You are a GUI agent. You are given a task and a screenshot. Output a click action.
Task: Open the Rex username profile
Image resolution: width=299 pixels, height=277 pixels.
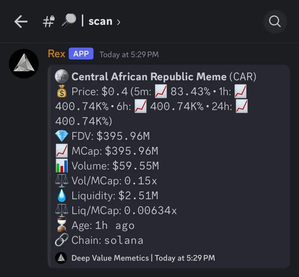[56, 54]
